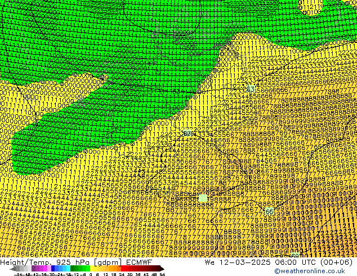Click the '24' value on the legend scale
Viewport: 357px width, 276px height.
point(122,274)
